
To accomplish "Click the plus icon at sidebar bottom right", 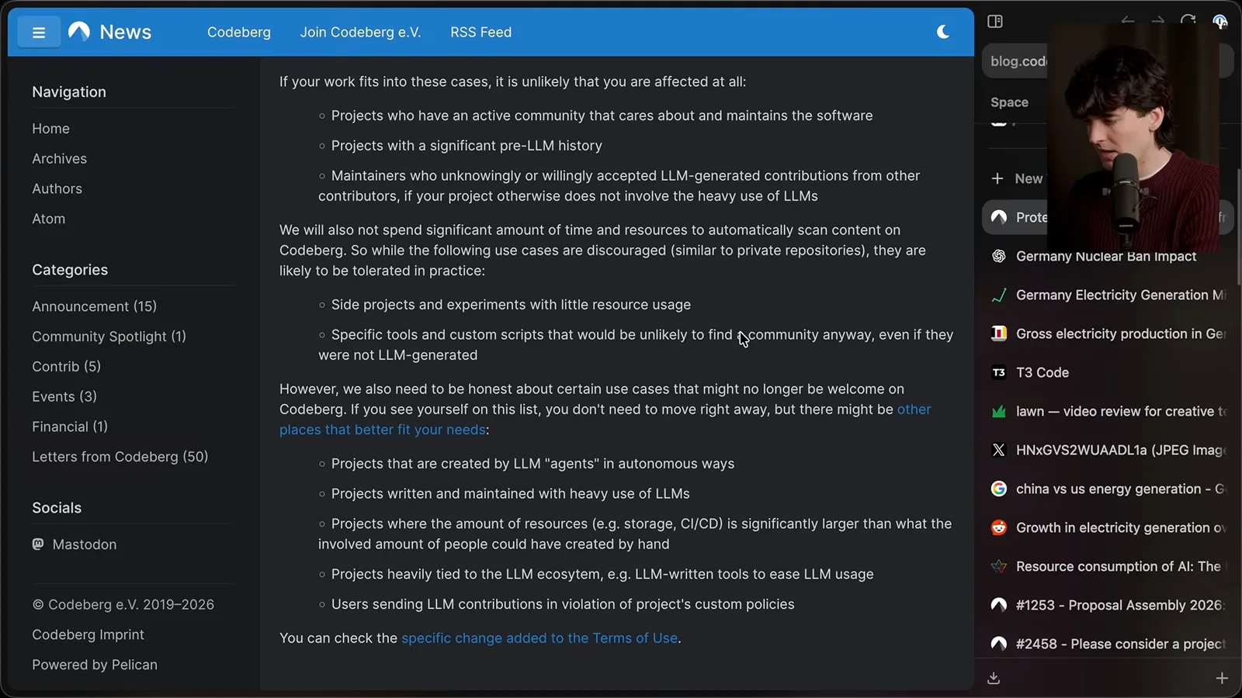I will (1222, 679).
